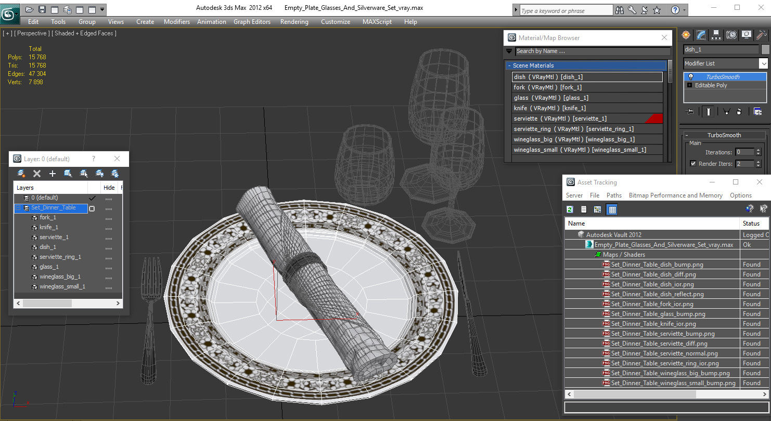Select serviette (VRayMtl) material row
The height and width of the screenshot is (421, 771).
click(588, 119)
